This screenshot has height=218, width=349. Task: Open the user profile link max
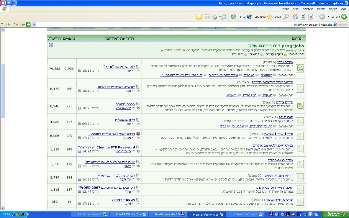128,91
